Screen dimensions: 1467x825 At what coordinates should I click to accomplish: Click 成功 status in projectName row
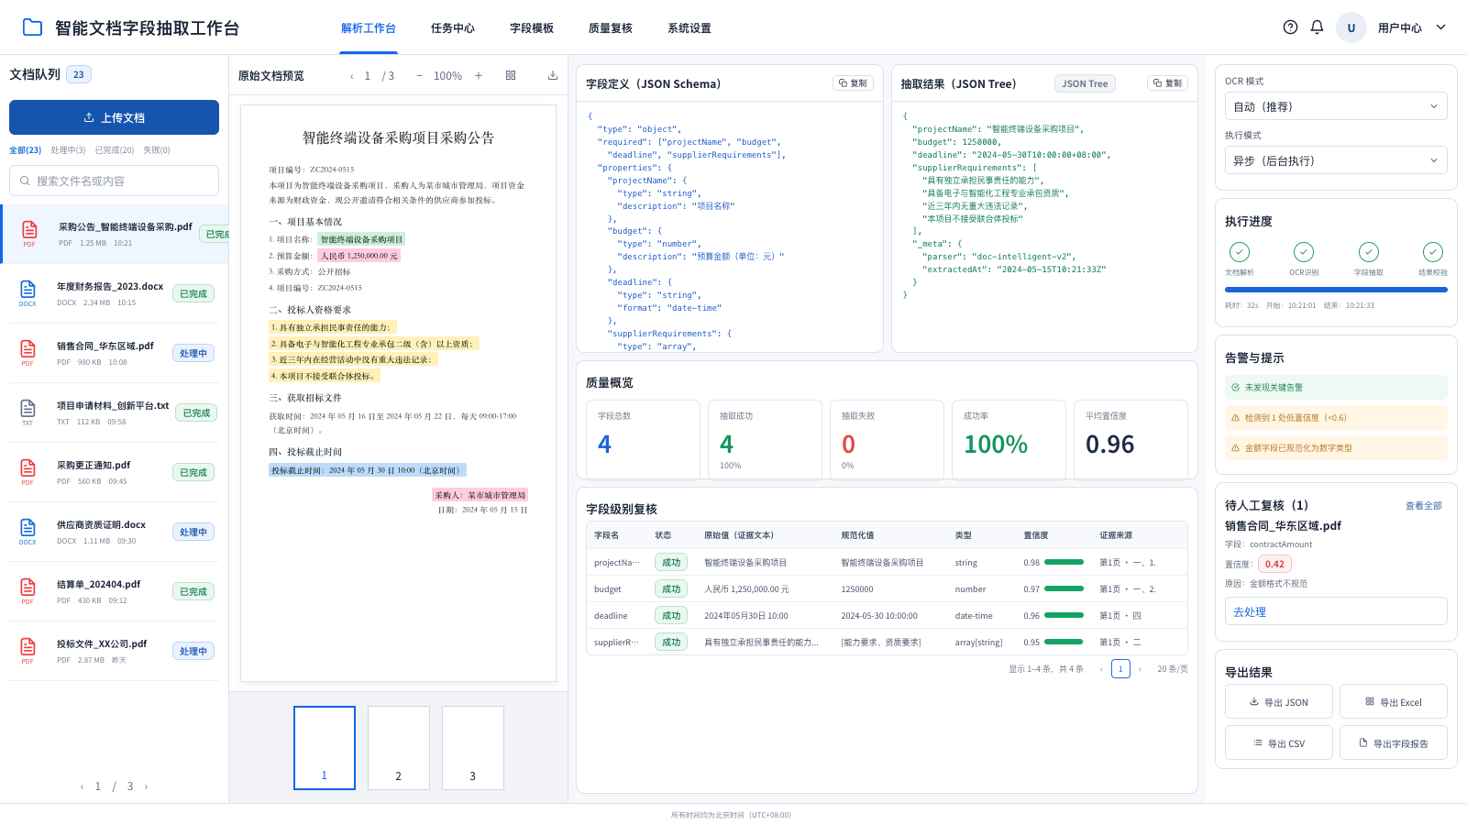(671, 562)
